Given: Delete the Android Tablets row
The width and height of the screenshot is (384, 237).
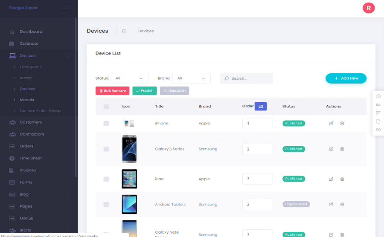Looking at the screenshot, I should (342, 205).
